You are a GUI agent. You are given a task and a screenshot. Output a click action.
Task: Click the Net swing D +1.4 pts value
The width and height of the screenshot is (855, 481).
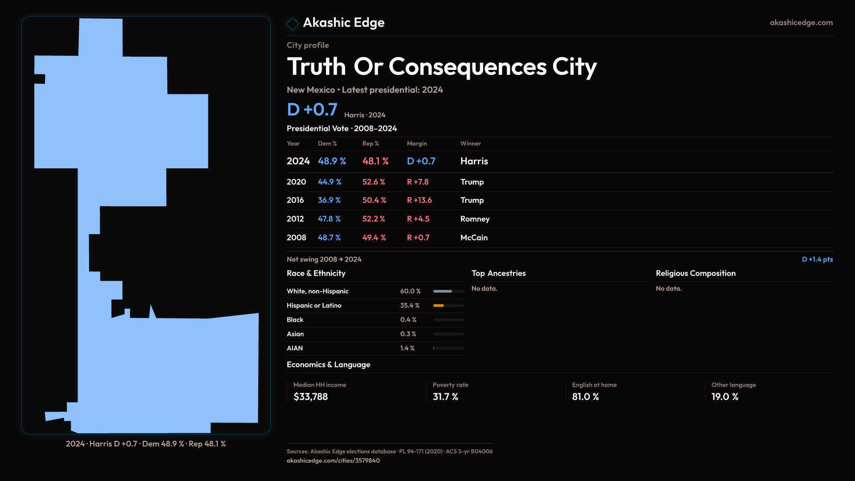817,259
